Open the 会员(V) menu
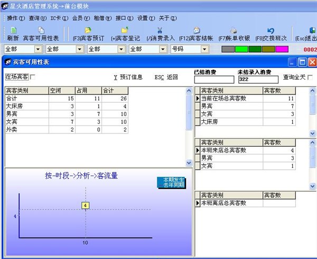This screenshot has height=259, width=317. [x=81, y=18]
